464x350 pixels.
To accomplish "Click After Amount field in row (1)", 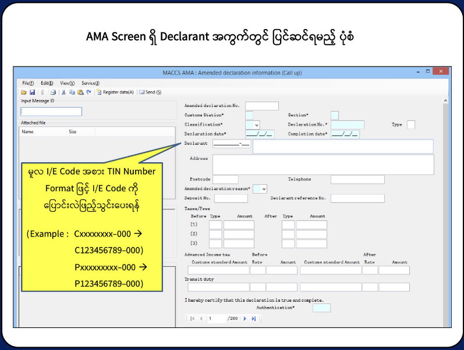I will (311, 224).
